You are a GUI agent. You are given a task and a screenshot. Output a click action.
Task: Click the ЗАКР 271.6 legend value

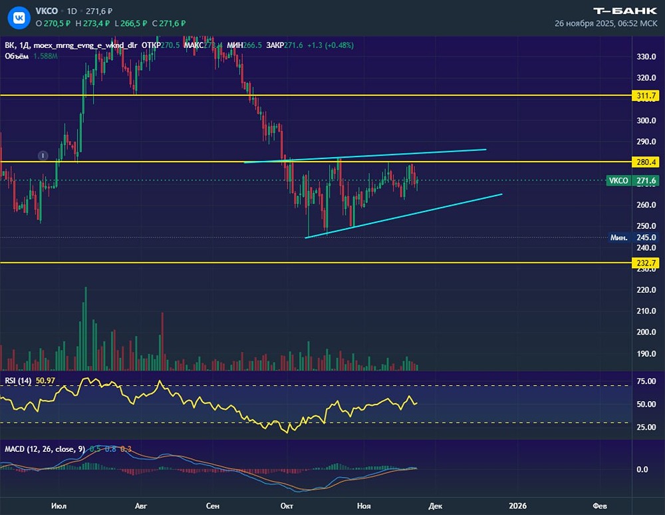284,45
